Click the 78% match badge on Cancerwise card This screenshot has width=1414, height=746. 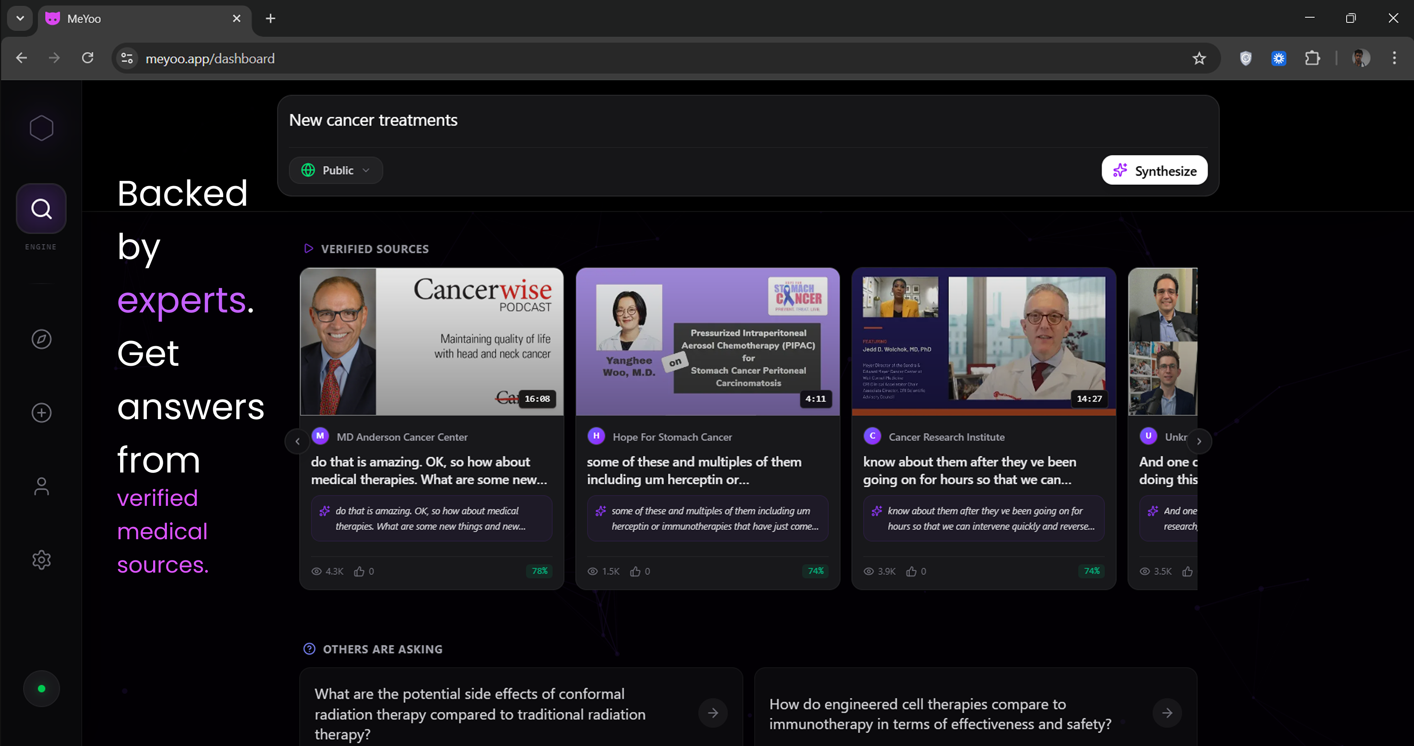[x=539, y=571]
